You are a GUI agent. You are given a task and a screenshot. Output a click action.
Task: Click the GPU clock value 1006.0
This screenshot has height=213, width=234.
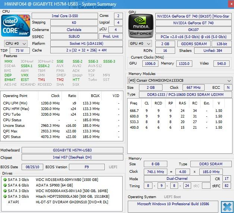point(150,64)
